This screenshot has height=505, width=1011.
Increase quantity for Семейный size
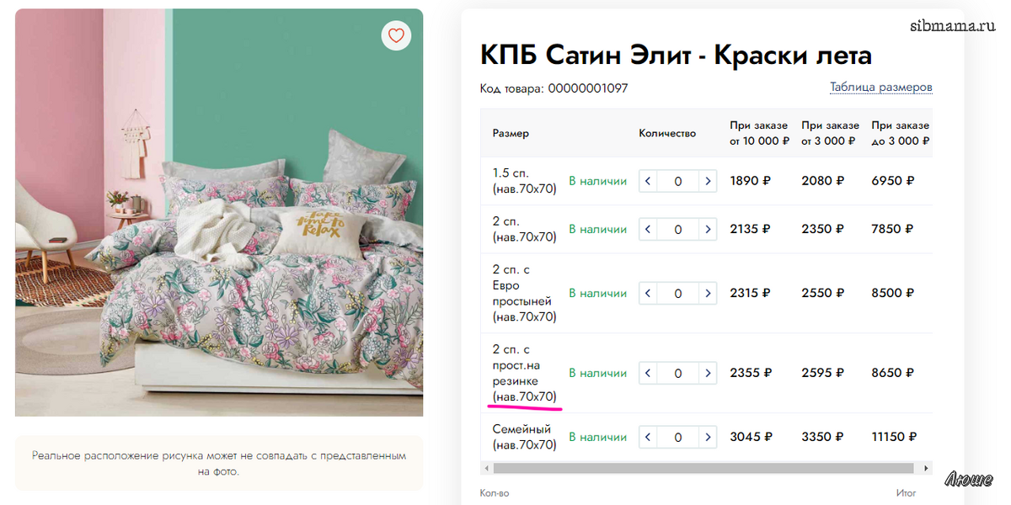pyautogui.click(x=708, y=438)
